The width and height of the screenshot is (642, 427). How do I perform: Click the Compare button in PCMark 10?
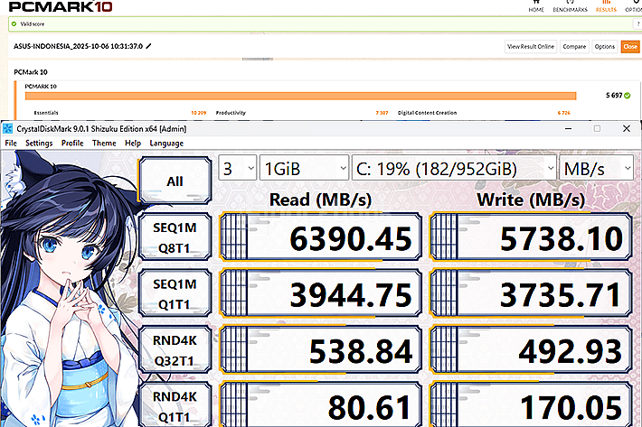point(574,47)
